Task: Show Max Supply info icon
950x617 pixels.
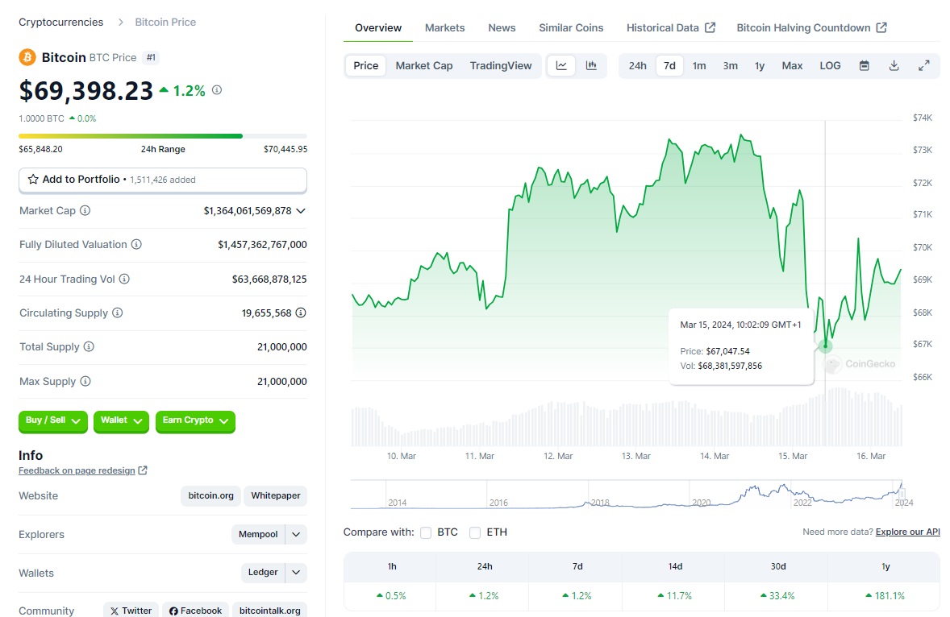Action: click(x=85, y=381)
